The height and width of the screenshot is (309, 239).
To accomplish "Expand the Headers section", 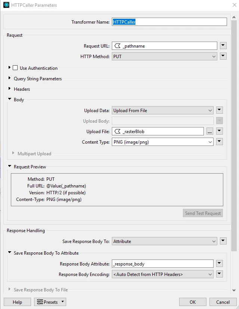I will click(9, 88).
